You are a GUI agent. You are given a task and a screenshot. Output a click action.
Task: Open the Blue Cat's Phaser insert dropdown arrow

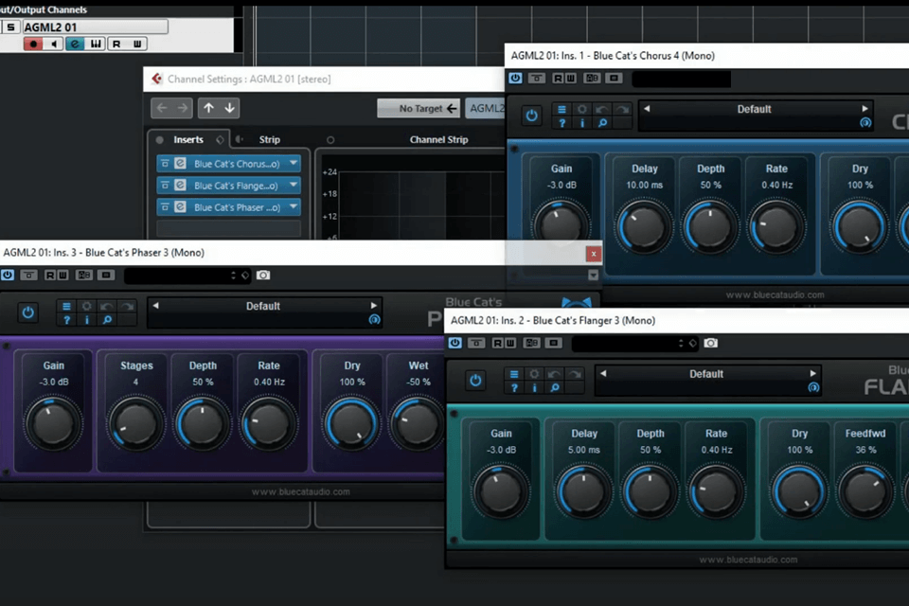[x=293, y=207]
